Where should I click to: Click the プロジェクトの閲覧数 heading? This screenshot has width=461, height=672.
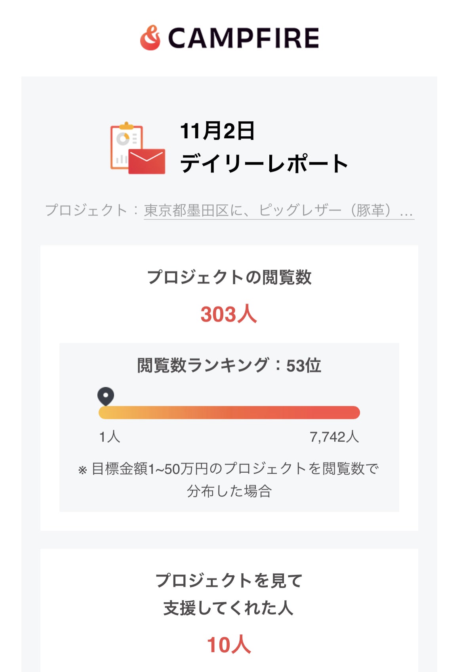click(x=229, y=277)
